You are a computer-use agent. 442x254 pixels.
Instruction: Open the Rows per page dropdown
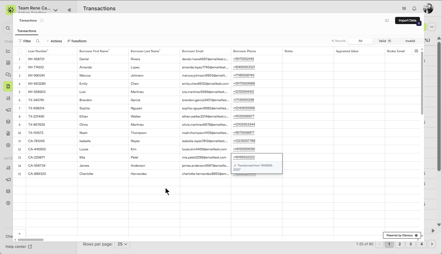[122, 244]
